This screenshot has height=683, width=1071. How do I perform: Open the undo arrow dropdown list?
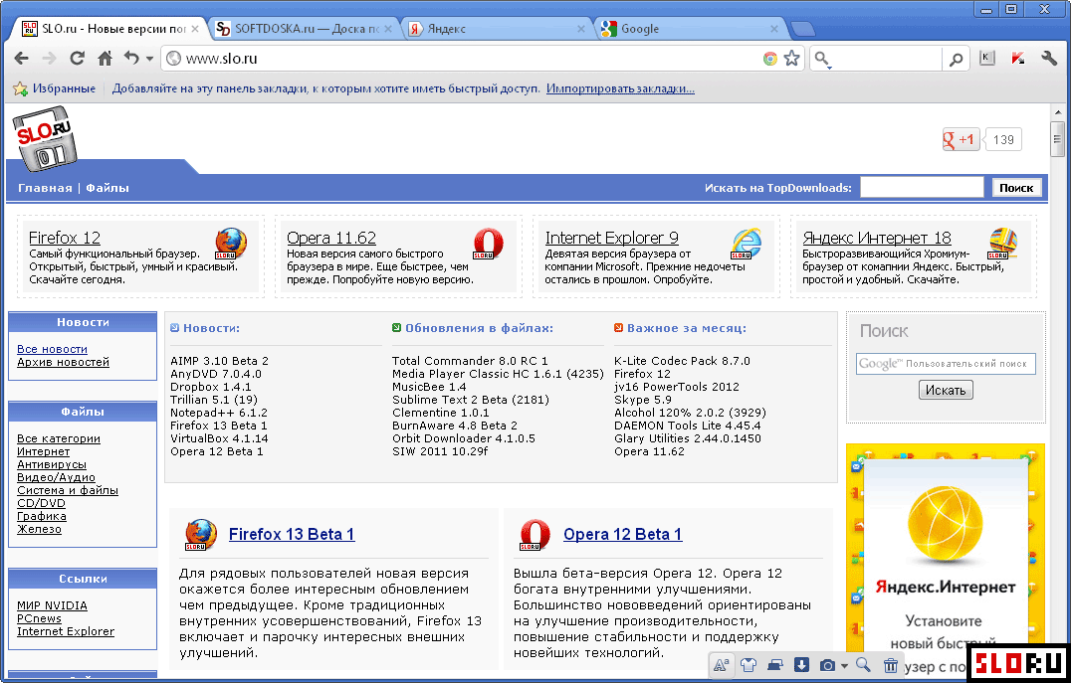[149, 60]
